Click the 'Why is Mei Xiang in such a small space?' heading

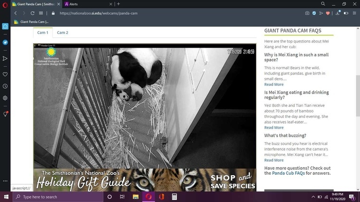(x=296, y=57)
